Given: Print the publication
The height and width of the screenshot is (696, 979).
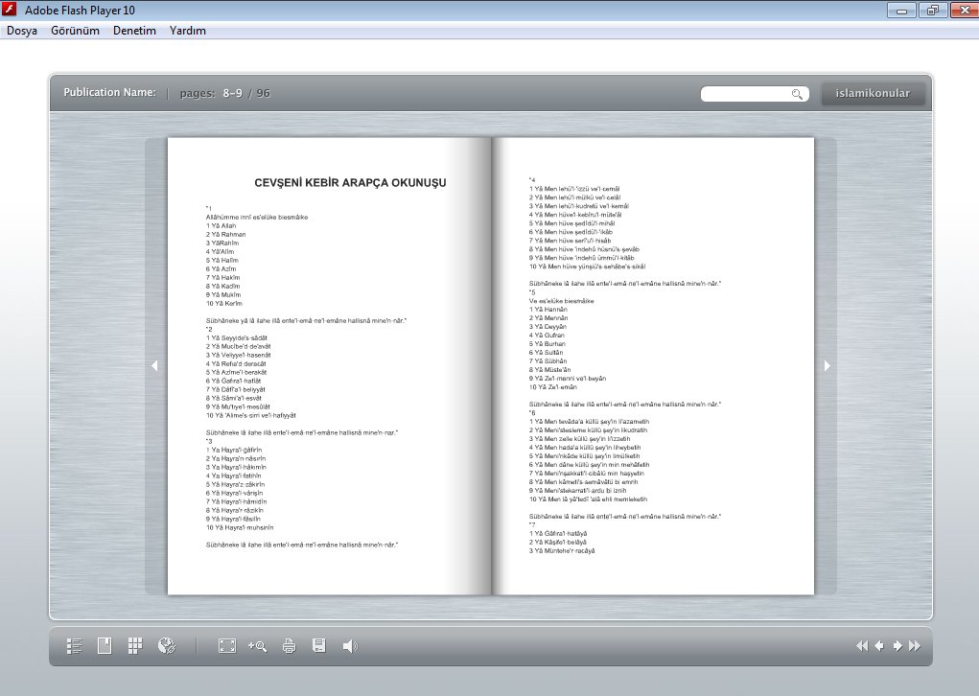Looking at the screenshot, I should click(289, 646).
